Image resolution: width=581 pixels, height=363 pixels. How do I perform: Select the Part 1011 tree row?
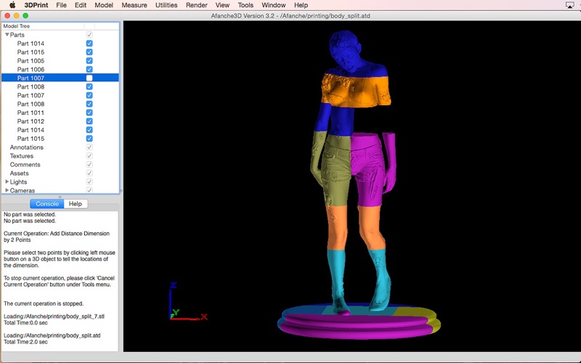60,113
